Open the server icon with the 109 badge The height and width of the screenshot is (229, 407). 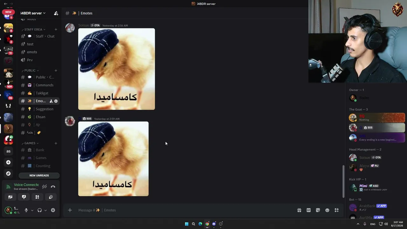tap(8, 83)
